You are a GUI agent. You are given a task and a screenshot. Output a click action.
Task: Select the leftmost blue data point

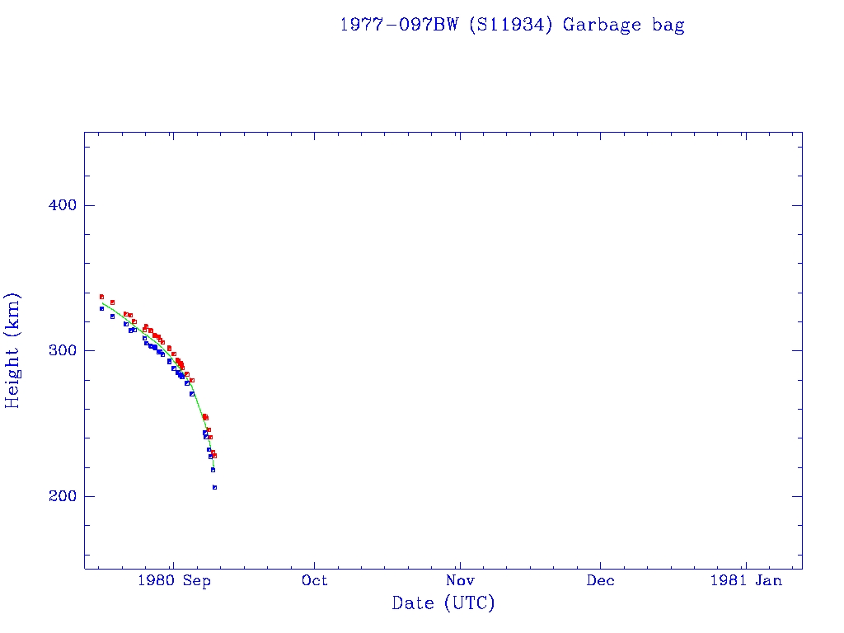(x=101, y=308)
